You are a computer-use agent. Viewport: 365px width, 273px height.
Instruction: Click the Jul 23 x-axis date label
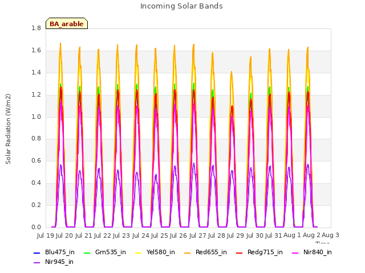[x=121, y=235]
